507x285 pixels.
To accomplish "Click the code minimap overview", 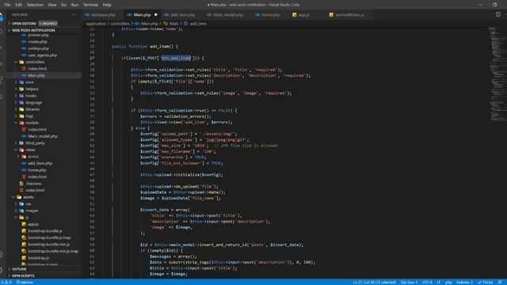I will (497, 74).
